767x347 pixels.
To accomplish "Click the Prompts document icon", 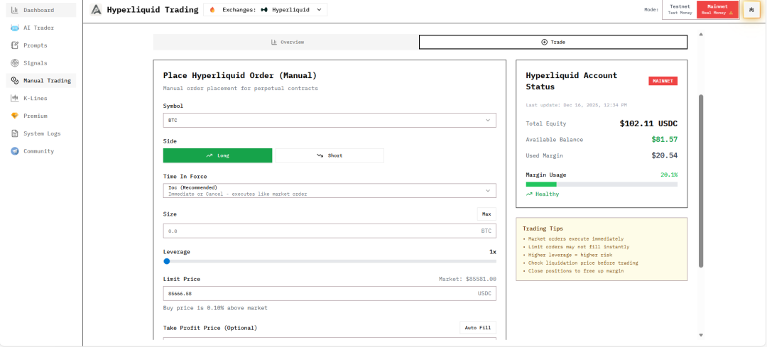I will [15, 45].
